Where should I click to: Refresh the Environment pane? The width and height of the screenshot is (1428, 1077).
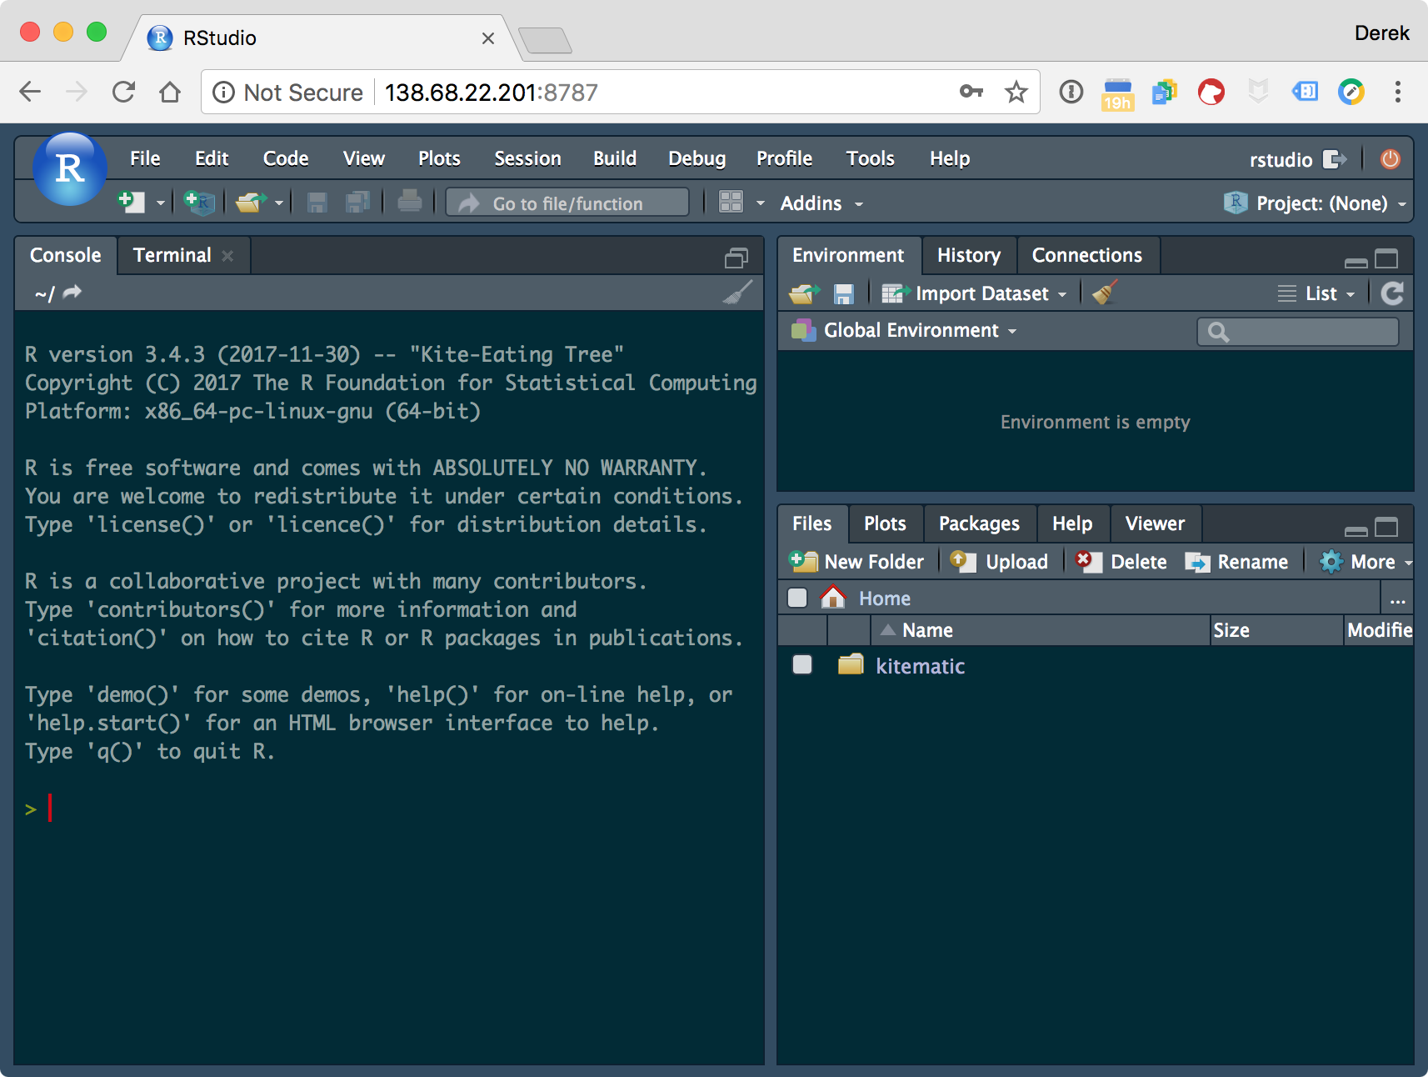point(1391,293)
